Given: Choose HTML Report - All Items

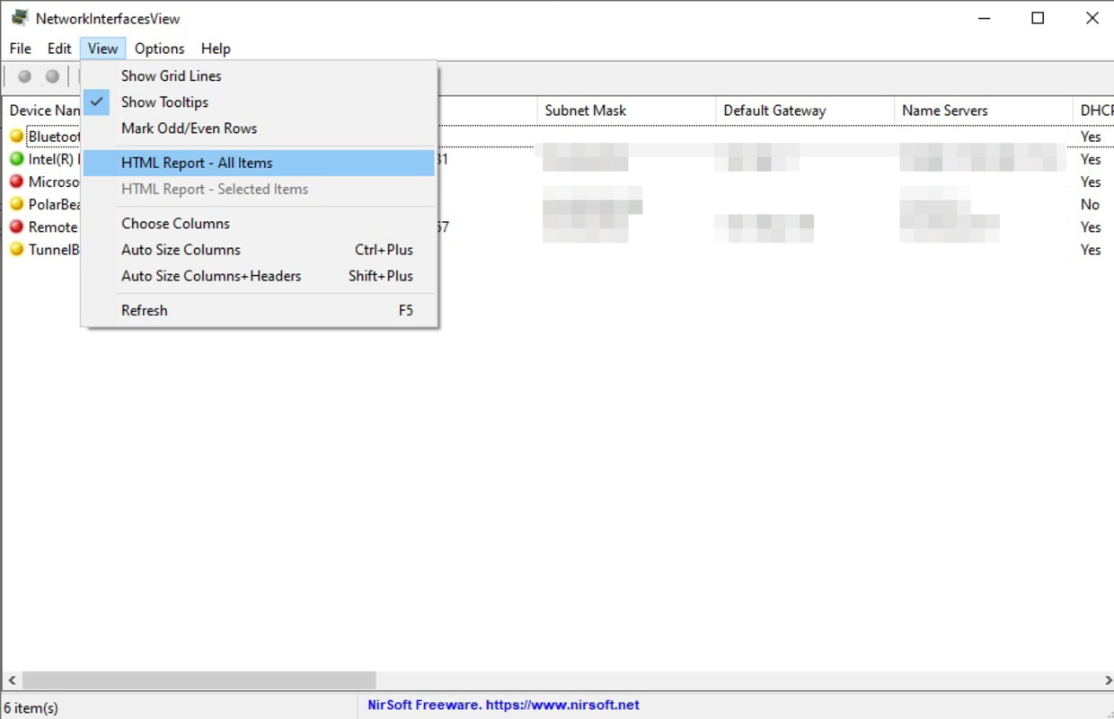Looking at the screenshot, I should click(259, 163).
